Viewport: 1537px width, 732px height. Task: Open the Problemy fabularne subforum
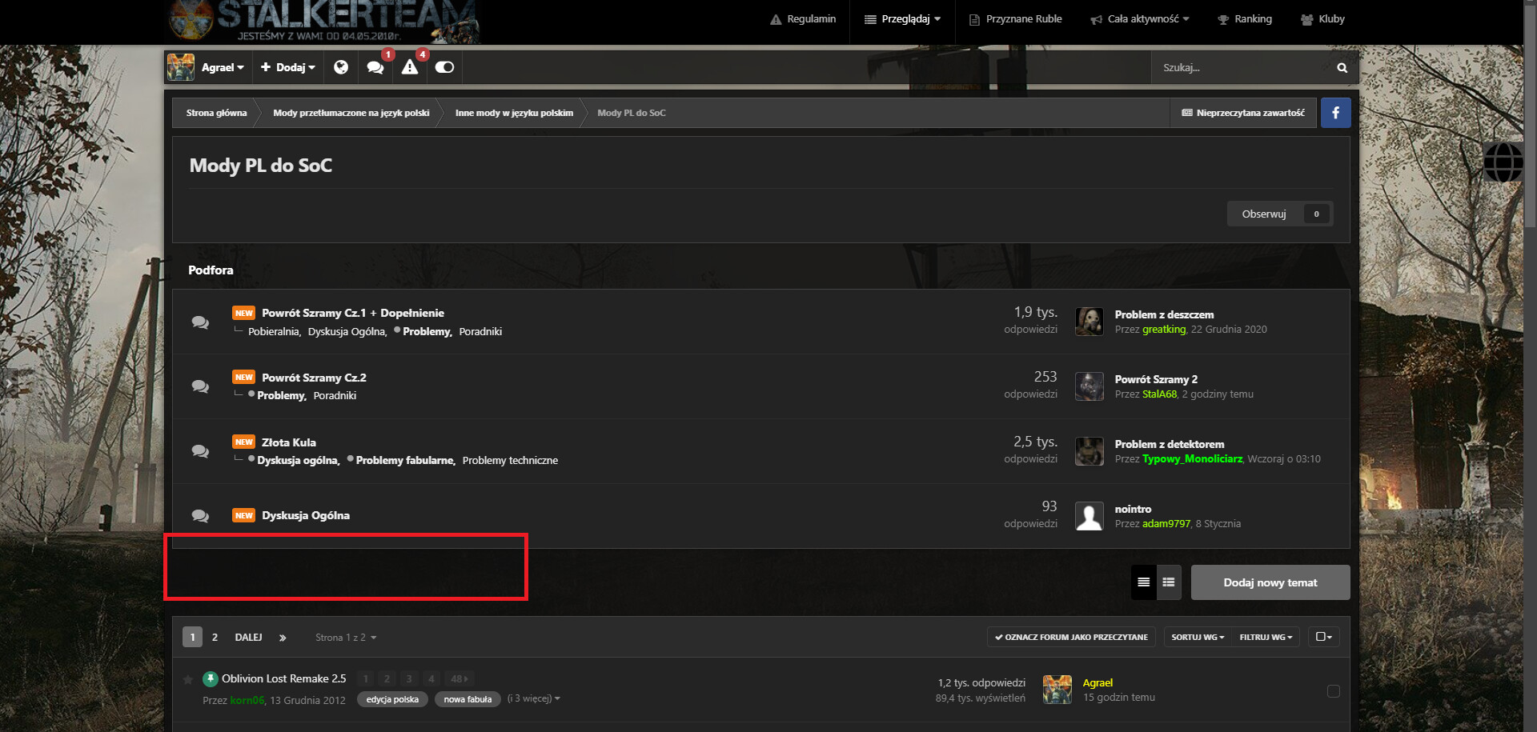(x=405, y=460)
